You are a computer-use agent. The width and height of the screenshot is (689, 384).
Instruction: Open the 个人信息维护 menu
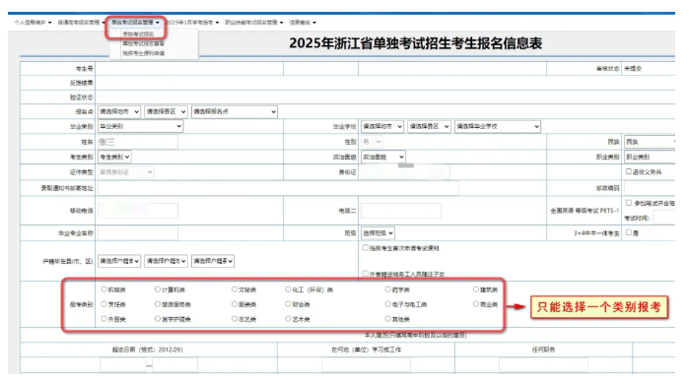33,23
